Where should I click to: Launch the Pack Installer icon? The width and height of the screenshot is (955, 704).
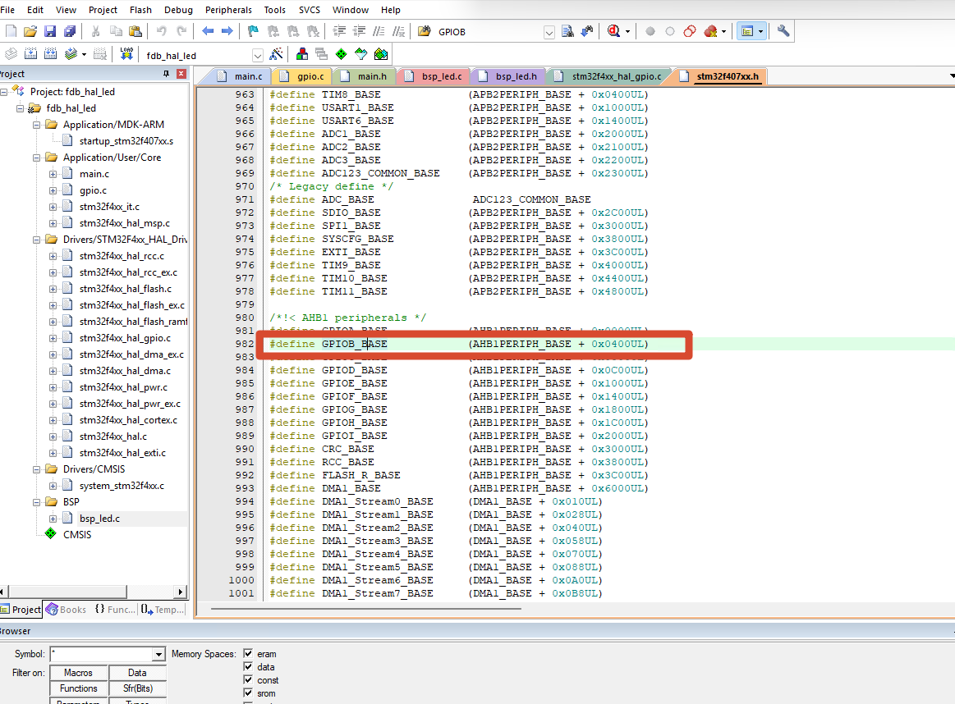[x=381, y=54]
